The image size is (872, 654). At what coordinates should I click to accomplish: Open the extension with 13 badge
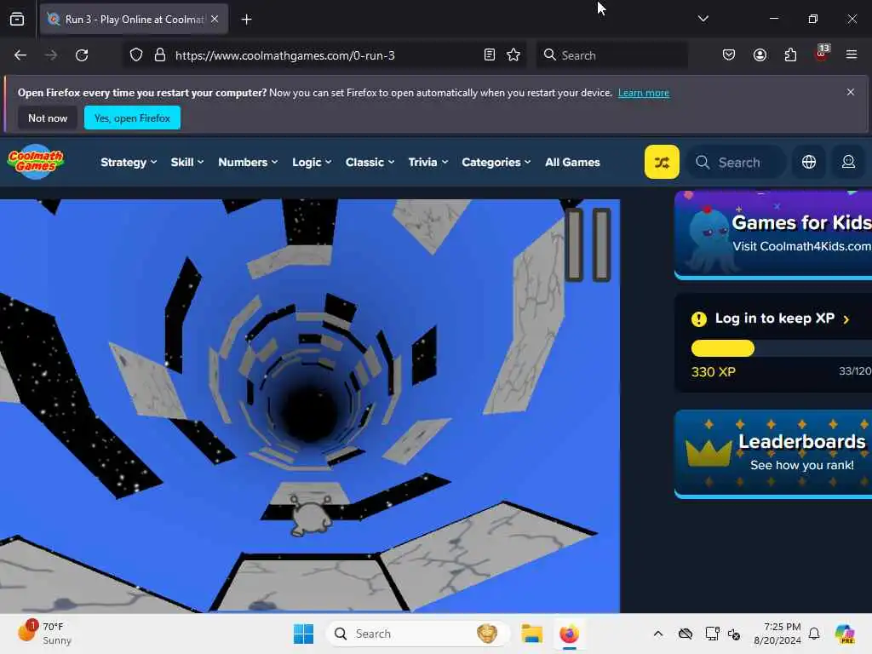tap(822, 54)
